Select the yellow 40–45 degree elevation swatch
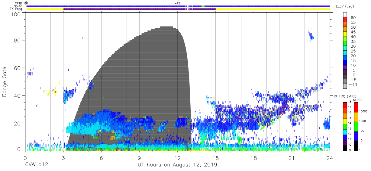The image size is (371, 171). (345, 34)
